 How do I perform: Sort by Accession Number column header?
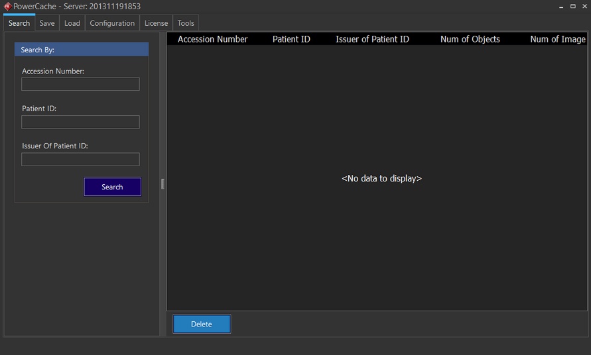212,39
